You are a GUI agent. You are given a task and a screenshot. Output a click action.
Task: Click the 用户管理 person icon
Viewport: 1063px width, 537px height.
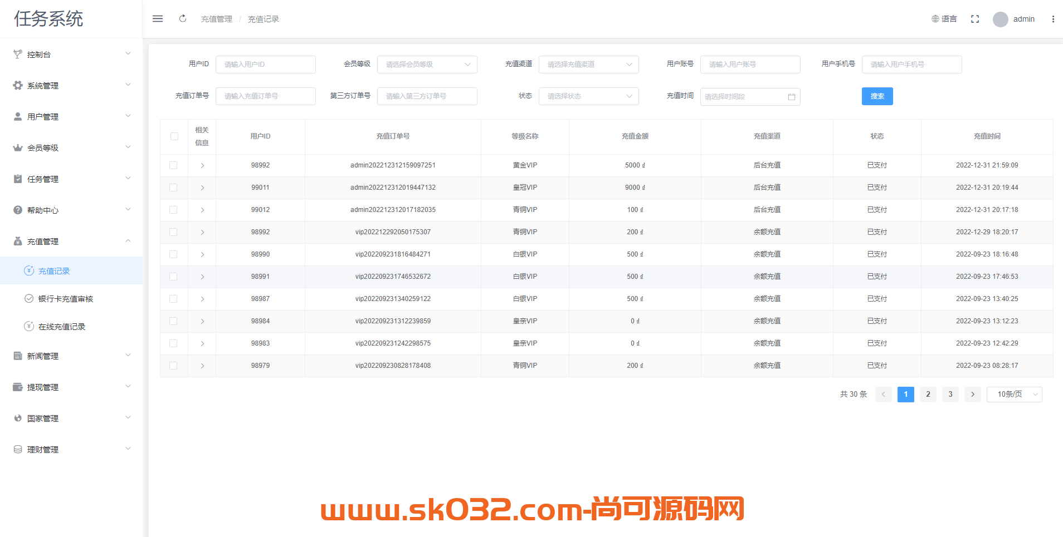pyautogui.click(x=18, y=117)
